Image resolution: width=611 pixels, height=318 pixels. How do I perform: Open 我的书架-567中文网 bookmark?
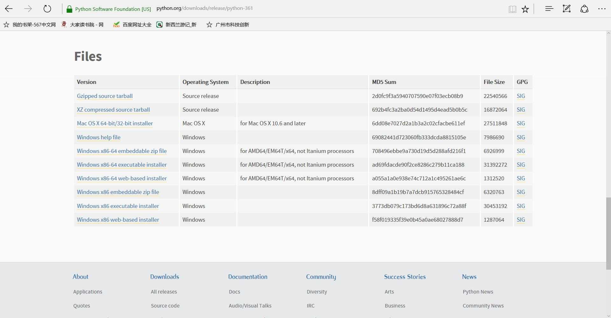pos(30,24)
